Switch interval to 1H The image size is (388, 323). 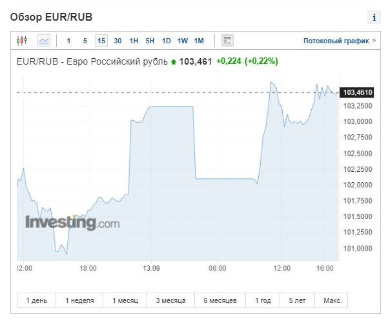pyautogui.click(x=134, y=41)
